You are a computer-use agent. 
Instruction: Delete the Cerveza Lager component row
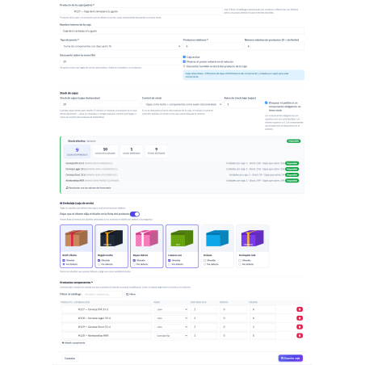pos(300,318)
